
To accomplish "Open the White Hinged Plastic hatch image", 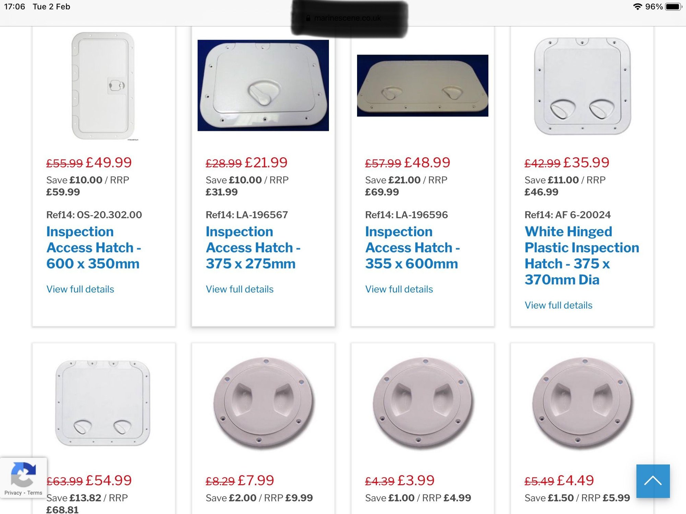I will [x=582, y=86].
